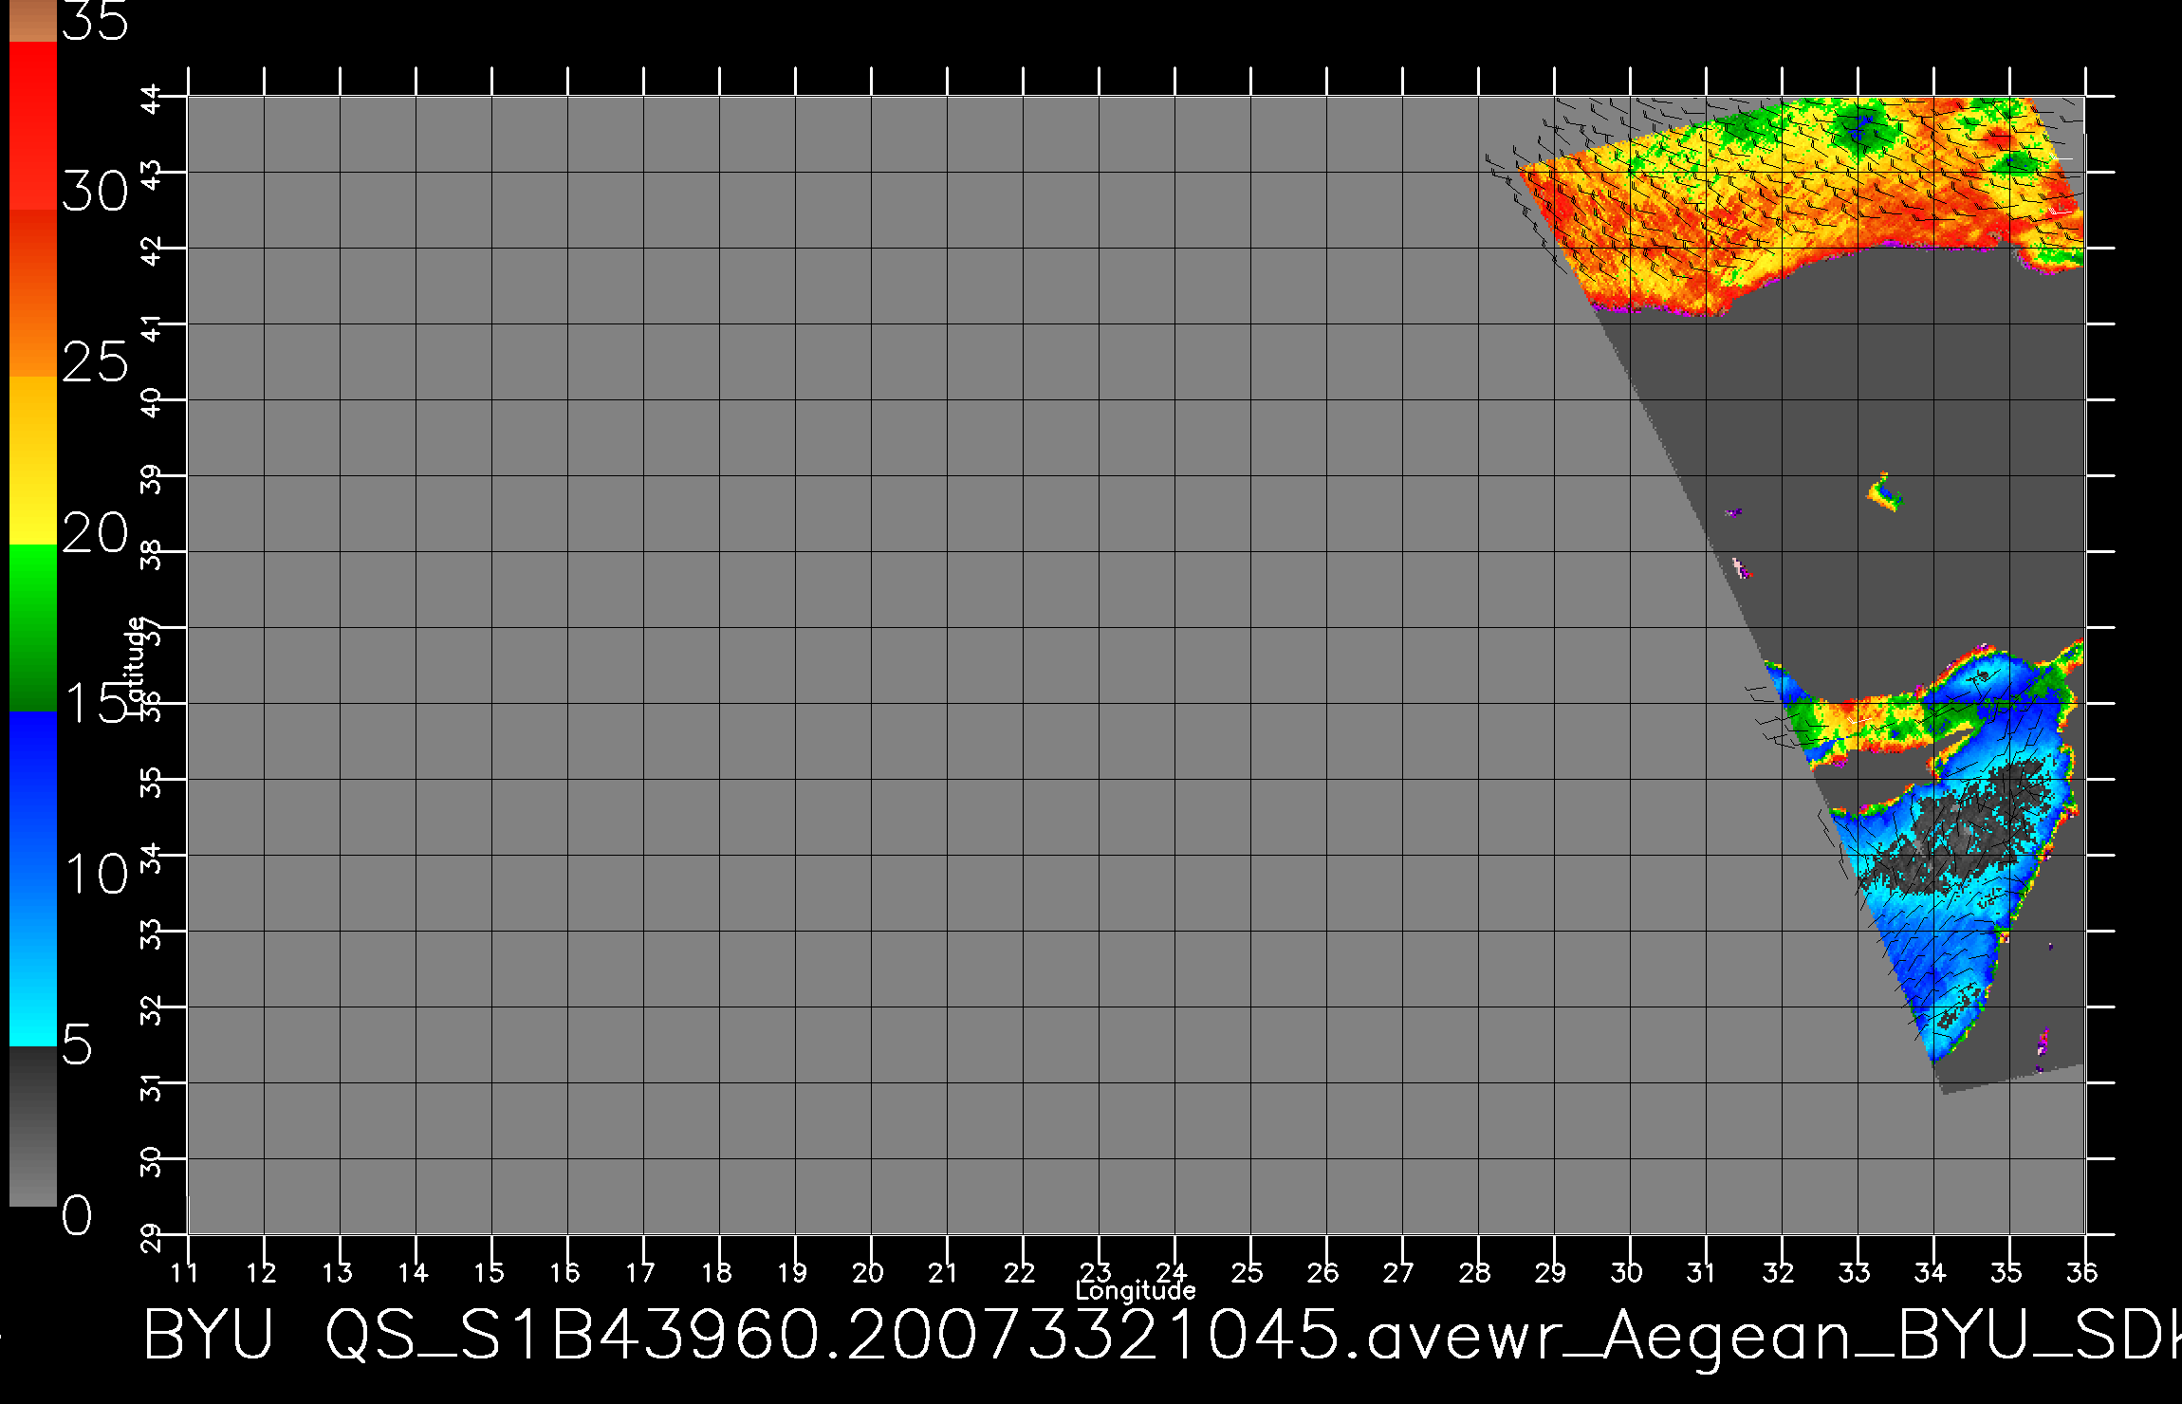This screenshot has width=2182, height=1404.
Task: Click longitude tick label '33'
Action: click(1856, 1272)
